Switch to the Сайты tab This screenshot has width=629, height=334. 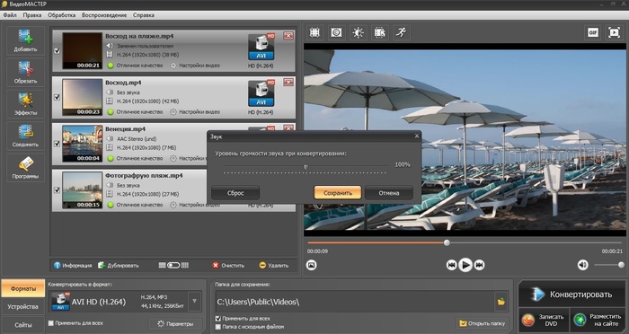pyautogui.click(x=22, y=325)
